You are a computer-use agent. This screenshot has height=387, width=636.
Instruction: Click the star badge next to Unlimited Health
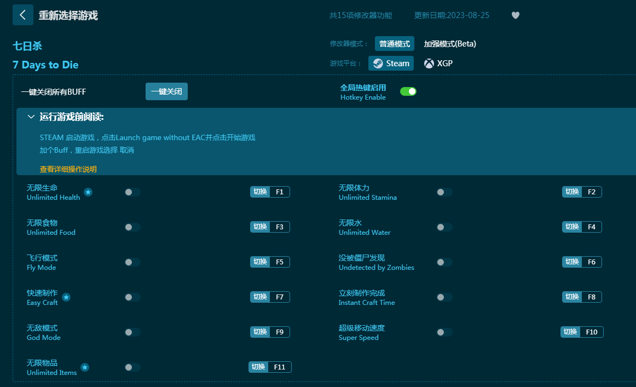pos(88,192)
